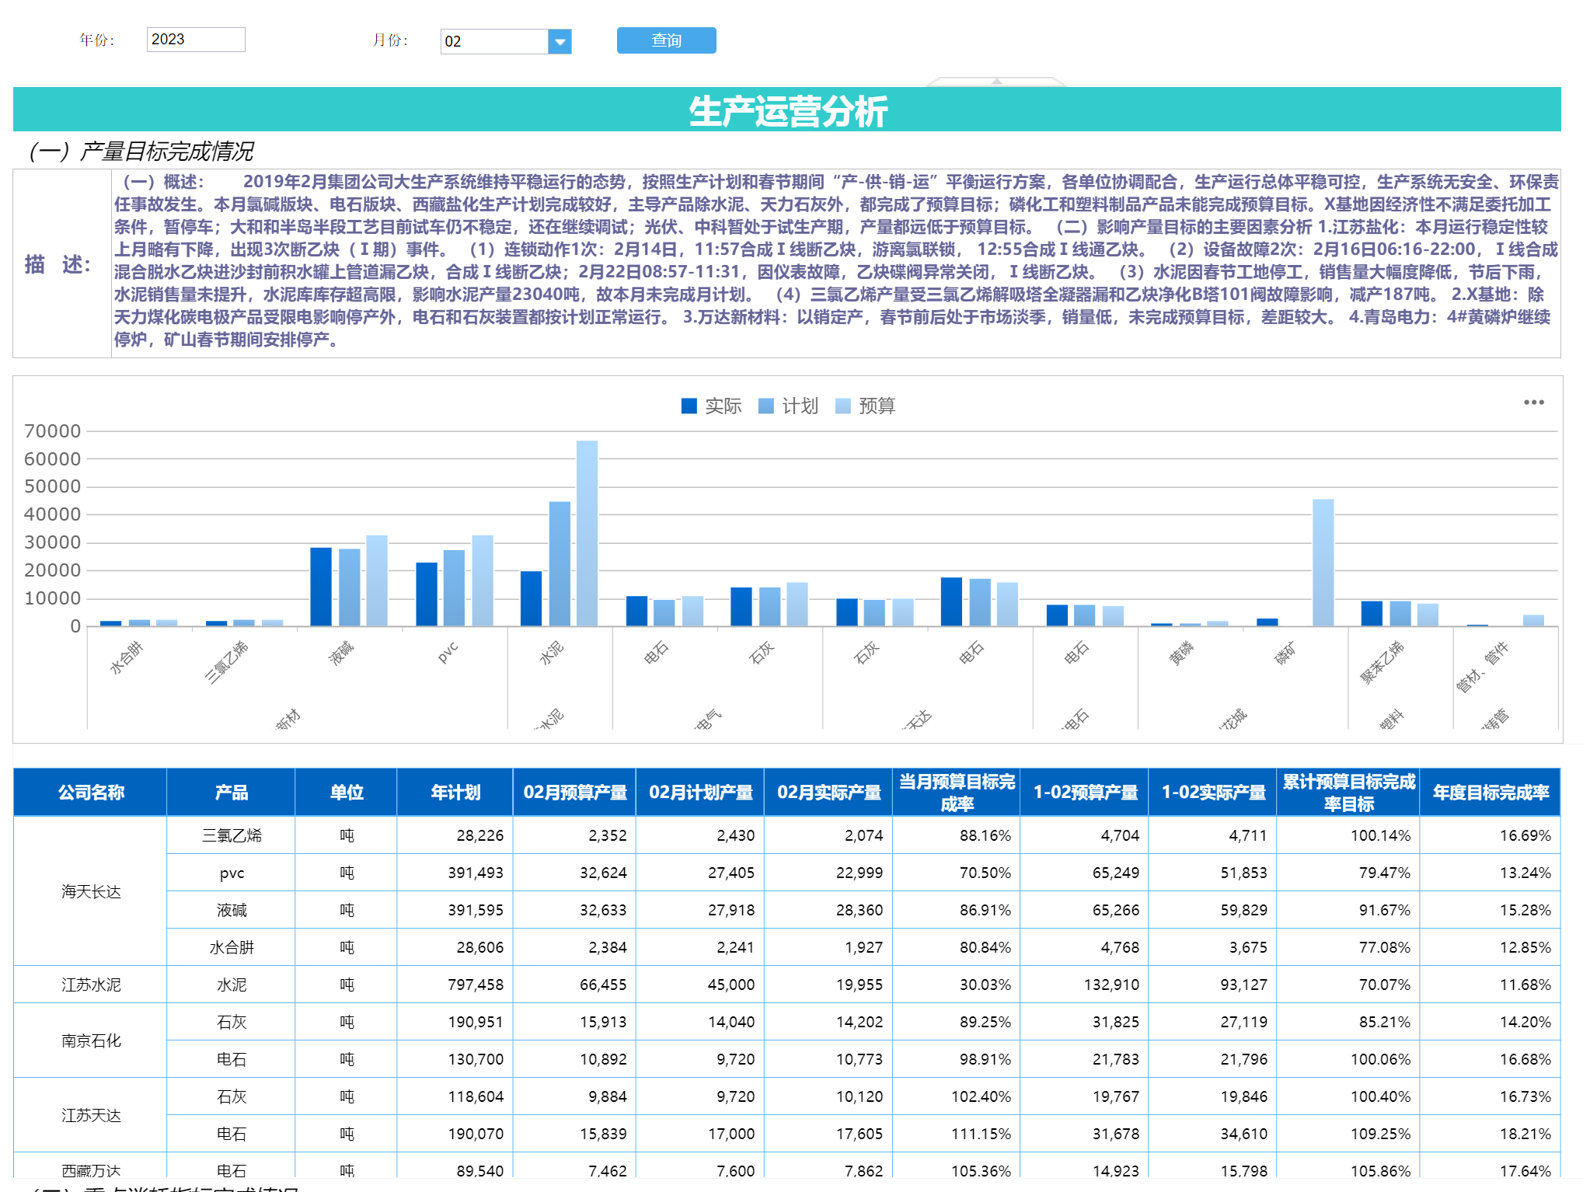
Task: Click the 02月实际产量 column header
Action: (x=828, y=792)
